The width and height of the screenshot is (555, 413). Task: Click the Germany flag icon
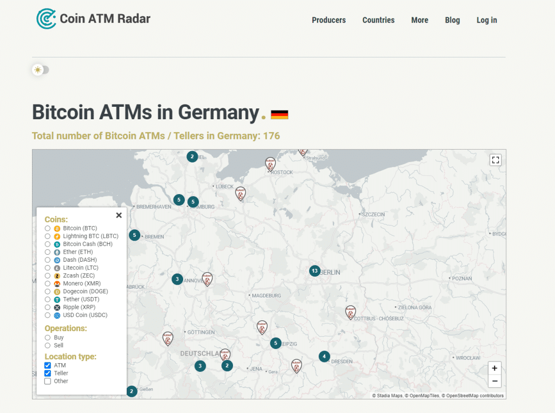coord(280,115)
